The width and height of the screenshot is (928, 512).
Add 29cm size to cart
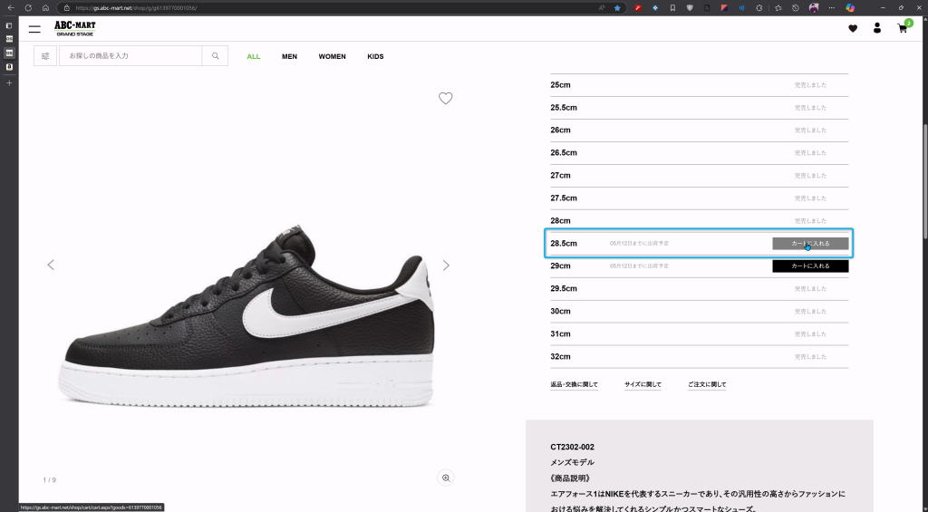click(x=810, y=266)
